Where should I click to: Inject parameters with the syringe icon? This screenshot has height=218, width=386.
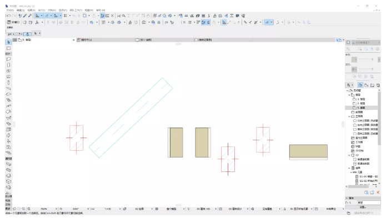30,16
